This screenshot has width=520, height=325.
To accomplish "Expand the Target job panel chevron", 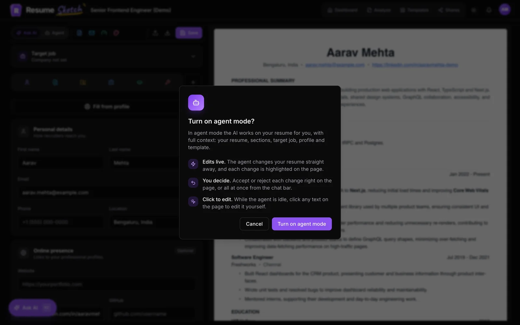I will click(x=193, y=57).
